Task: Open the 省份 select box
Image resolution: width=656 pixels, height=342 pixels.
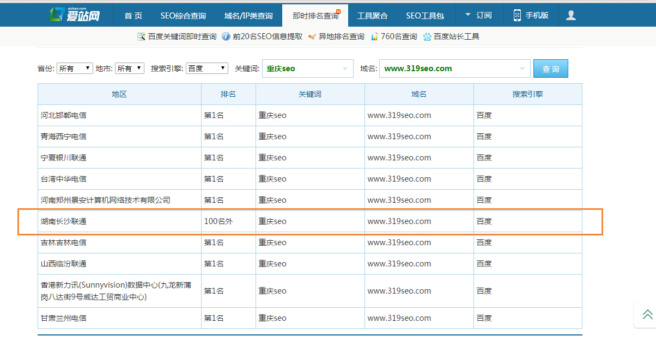Action: pyautogui.click(x=75, y=69)
